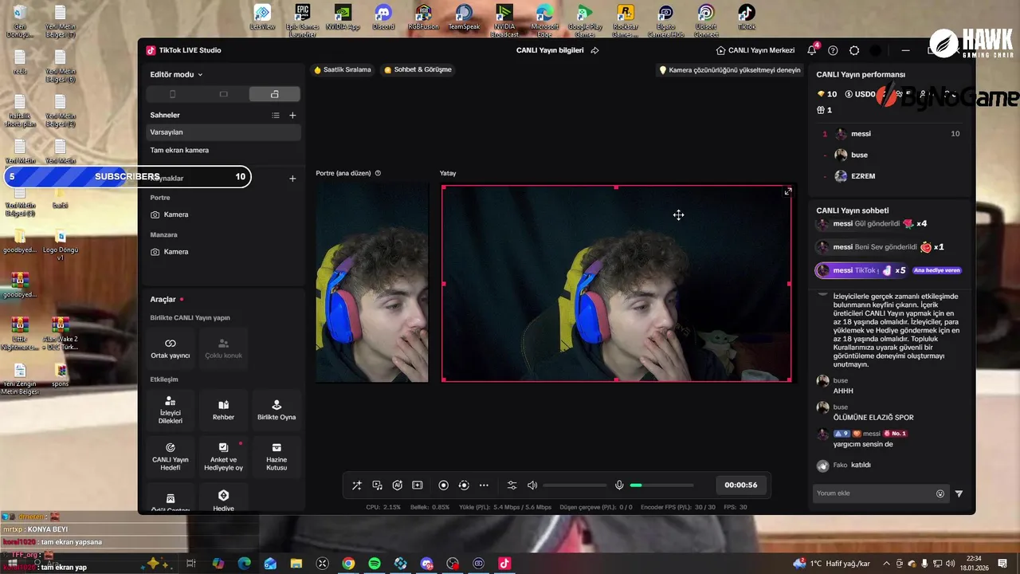Open Birlikte Oyna tool
1020x574 pixels.
click(277, 411)
